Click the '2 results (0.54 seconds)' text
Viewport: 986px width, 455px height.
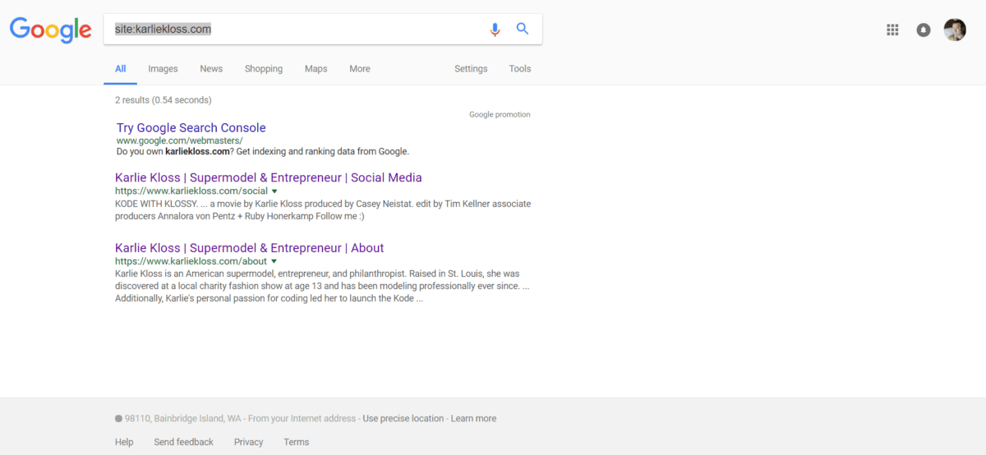point(164,100)
